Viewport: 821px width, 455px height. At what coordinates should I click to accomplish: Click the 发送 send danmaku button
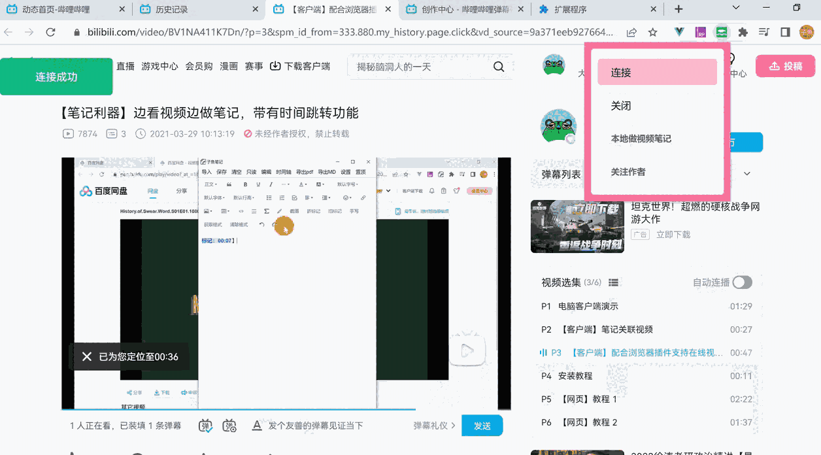coord(482,425)
